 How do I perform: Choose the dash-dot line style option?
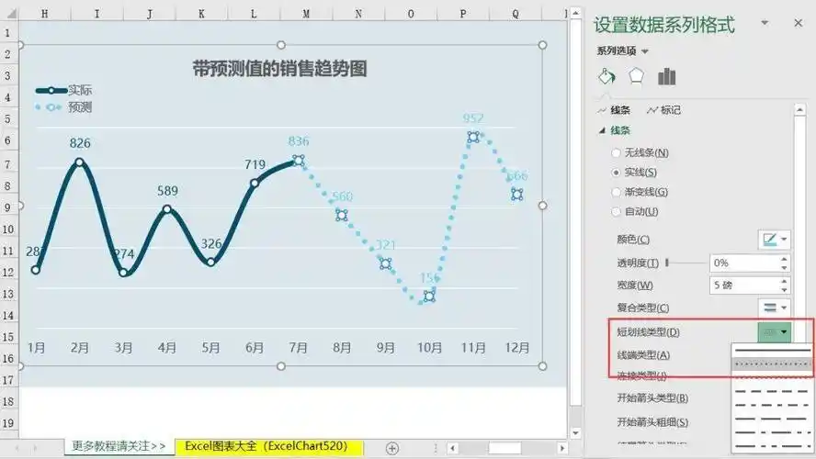[x=772, y=405]
